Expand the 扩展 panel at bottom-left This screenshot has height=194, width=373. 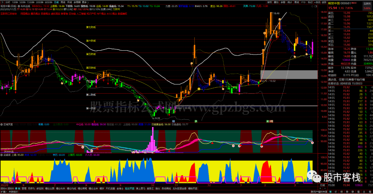[3, 192]
